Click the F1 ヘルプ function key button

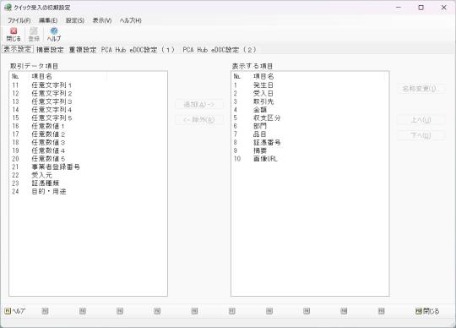pyautogui.click(x=15, y=311)
